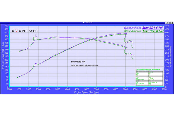Viewport: 174px width, 116px height.
Task: Select the Stock Airboxes legend label
Action: point(133,31)
